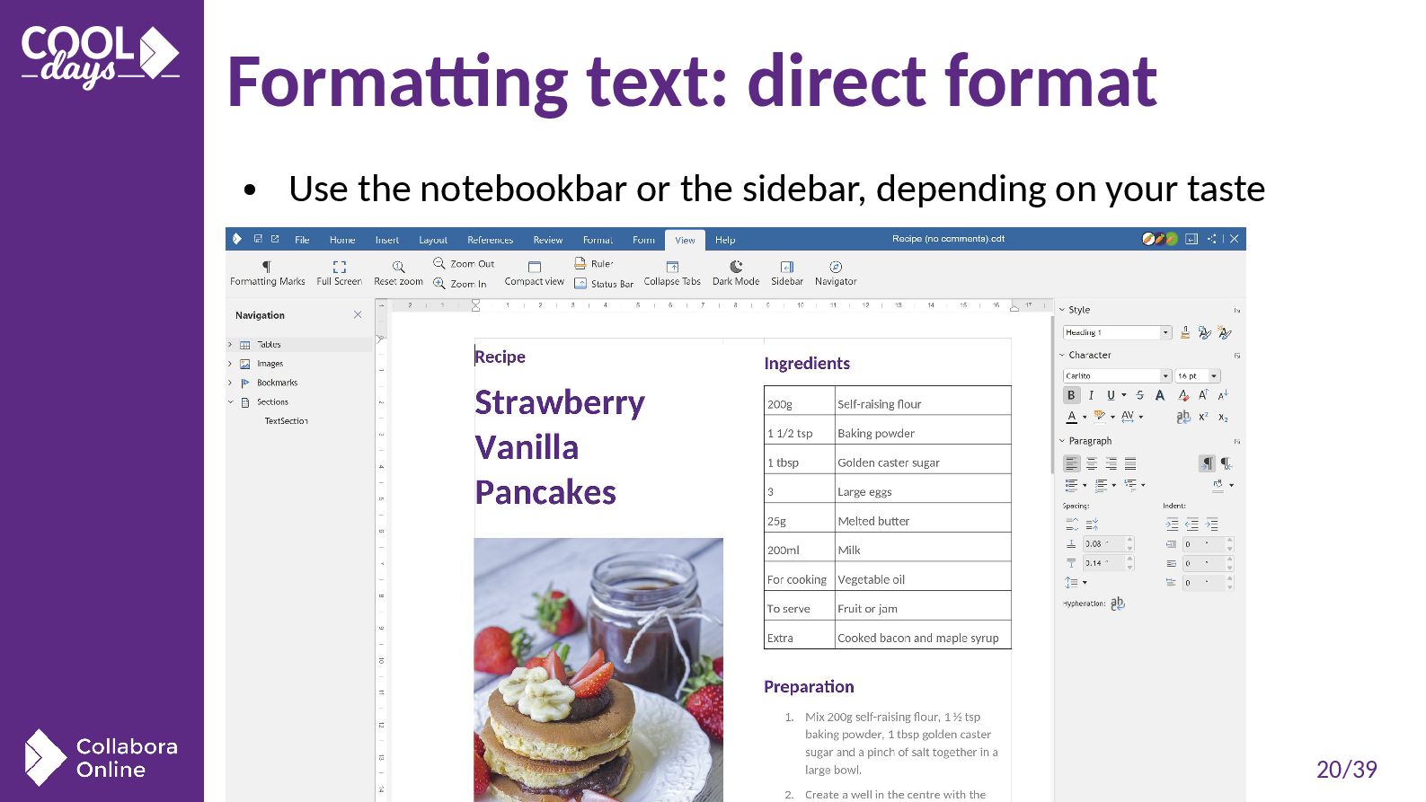Viewport: 1426px width, 802px height.
Task: Select TextSection in Navigation tree
Action: 286,421
